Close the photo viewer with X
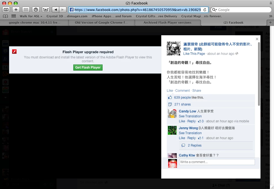 tap(257, 39)
